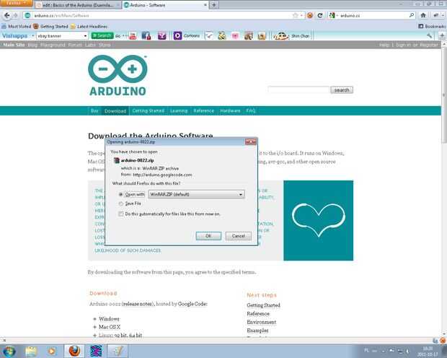Click the Getting Started bookmark

pos(51,27)
